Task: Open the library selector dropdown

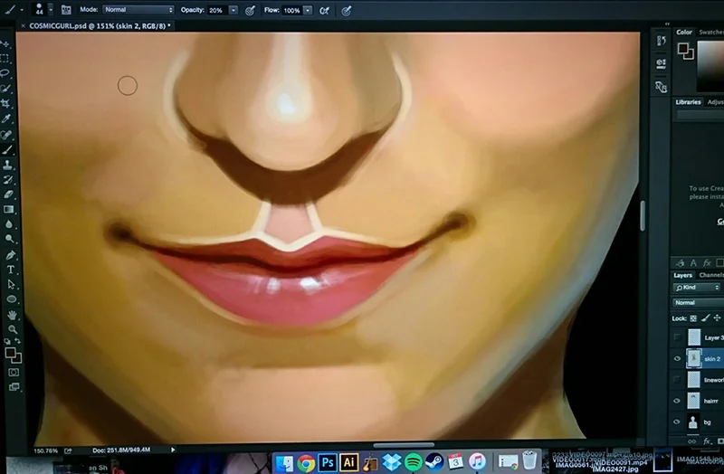Action: click(x=700, y=116)
